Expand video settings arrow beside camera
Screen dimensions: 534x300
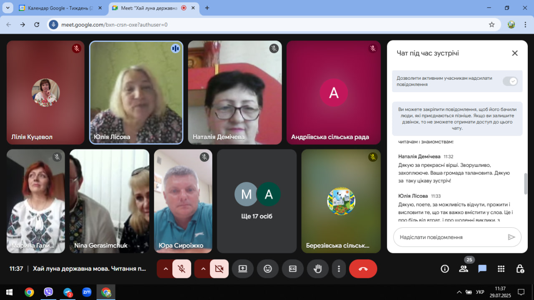coord(203,269)
